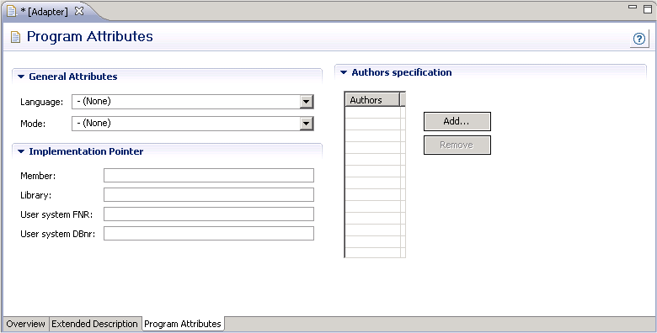Image resolution: width=657 pixels, height=333 pixels.
Task: Open the Language dropdown
Action: (x=307, y=102)
